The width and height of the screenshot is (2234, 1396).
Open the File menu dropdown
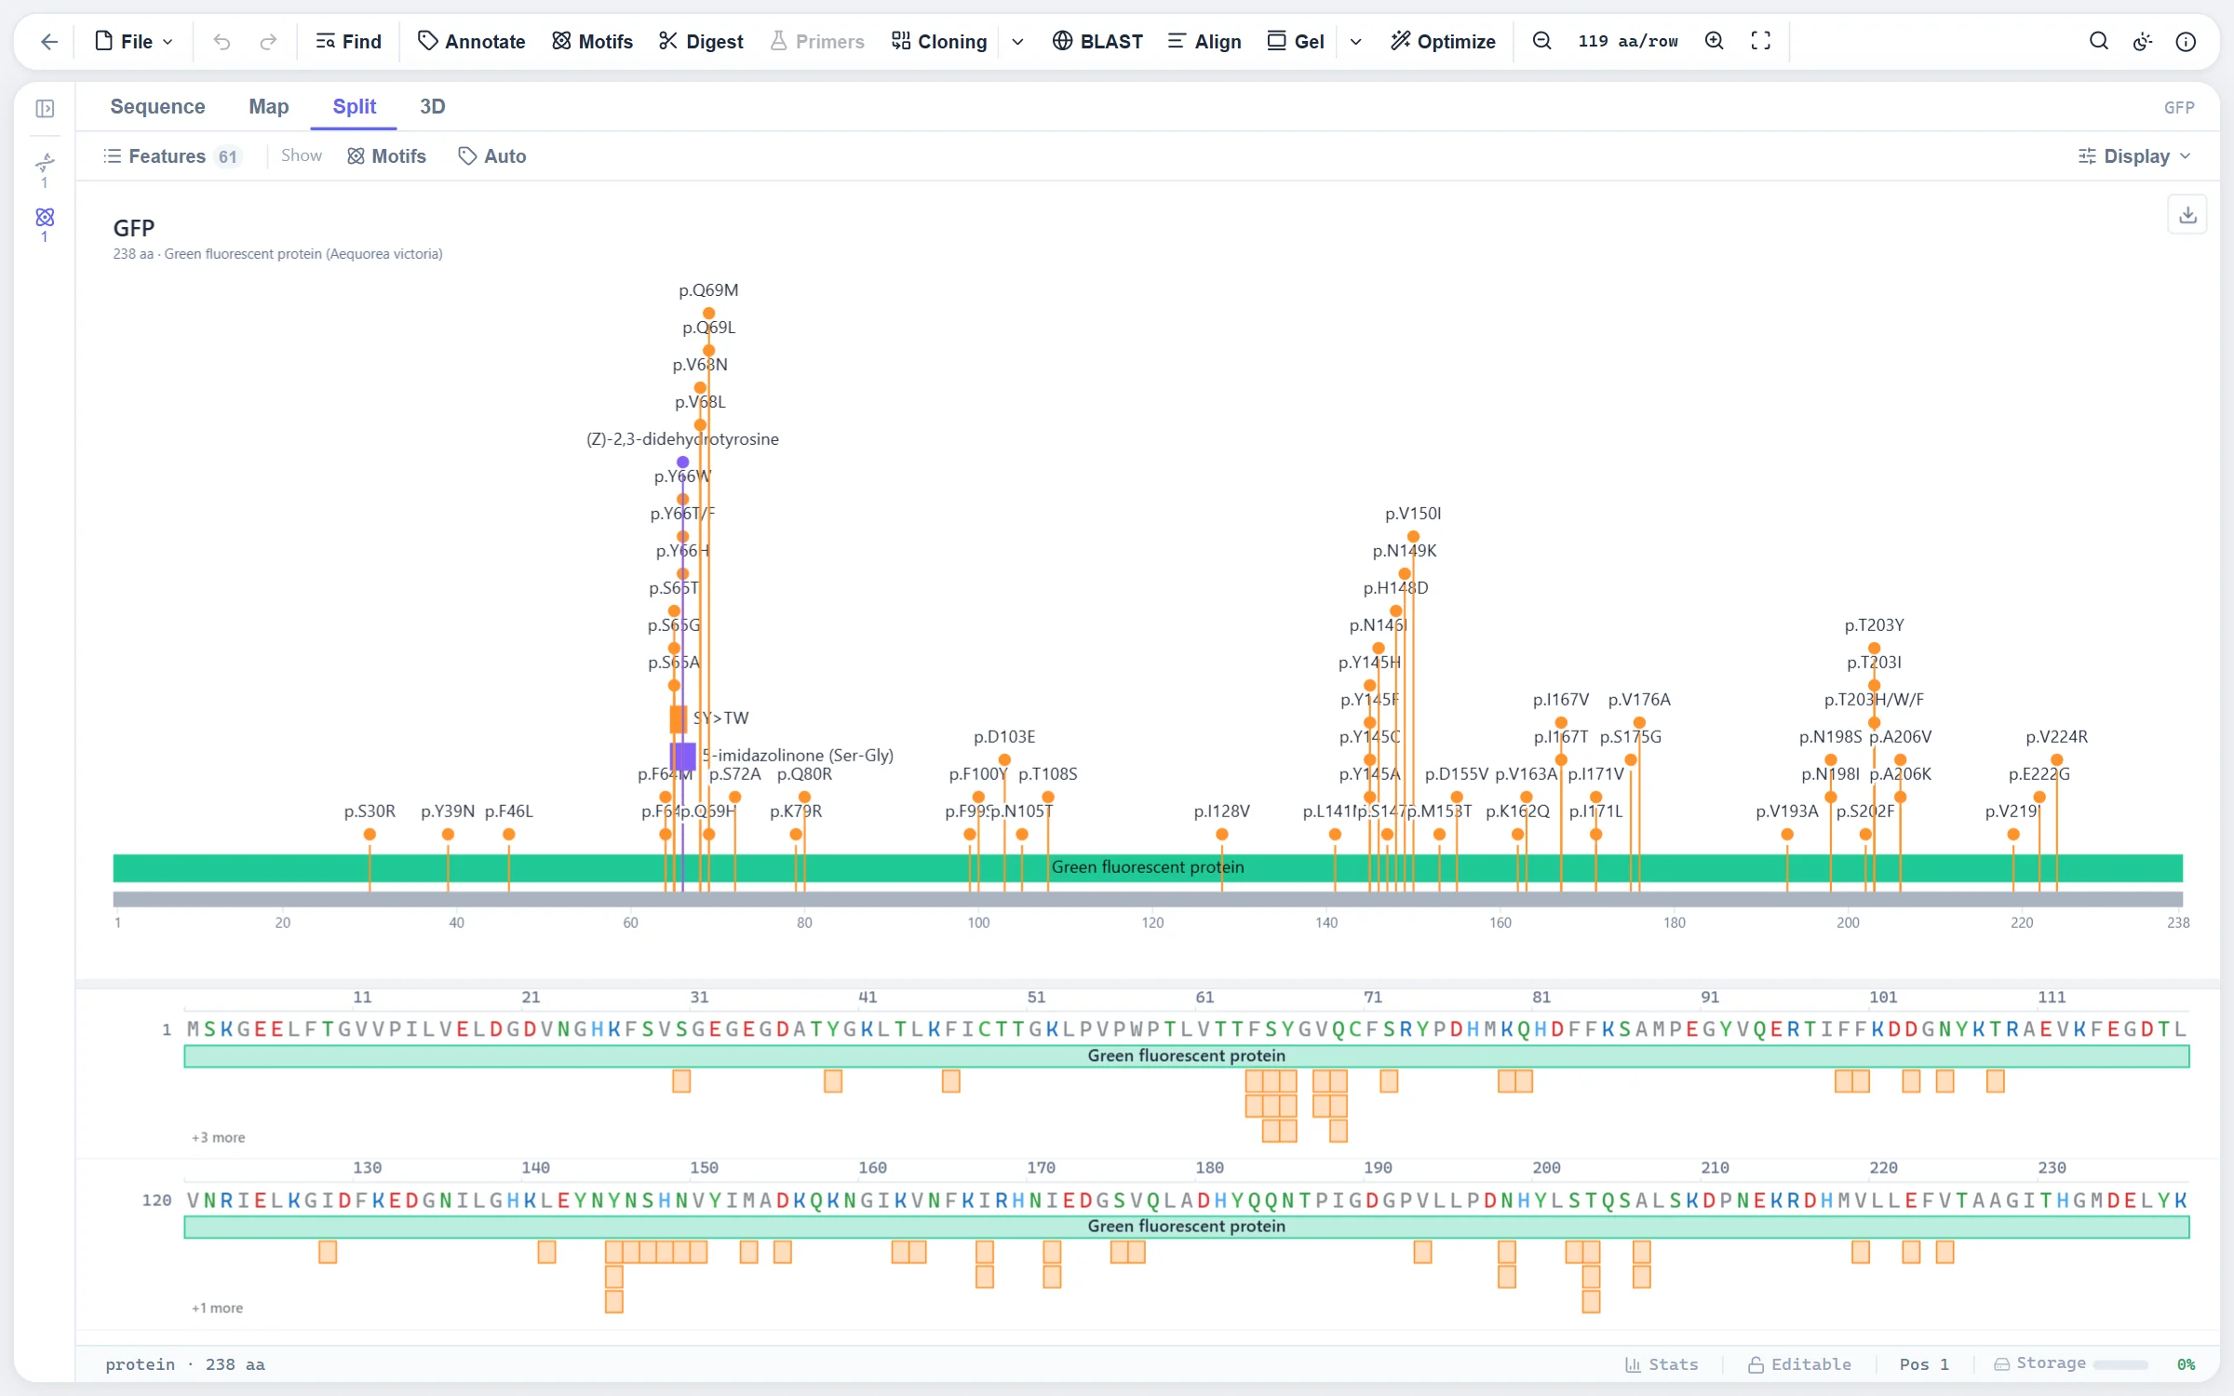pos(134,41)
